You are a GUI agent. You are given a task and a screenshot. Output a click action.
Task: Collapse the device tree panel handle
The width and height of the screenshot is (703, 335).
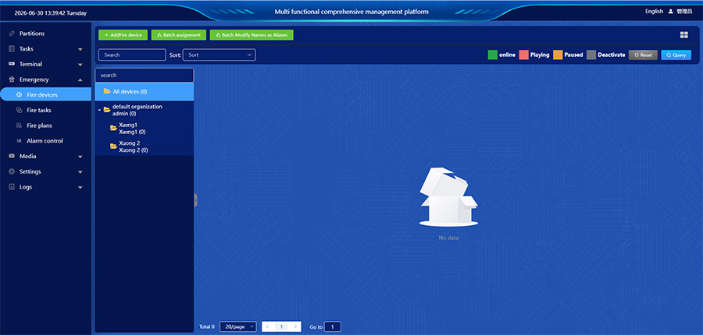[195, 200]
